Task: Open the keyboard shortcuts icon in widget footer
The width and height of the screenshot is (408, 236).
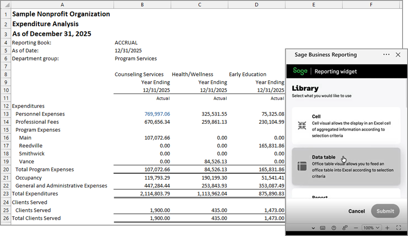Action: [323, 228]
